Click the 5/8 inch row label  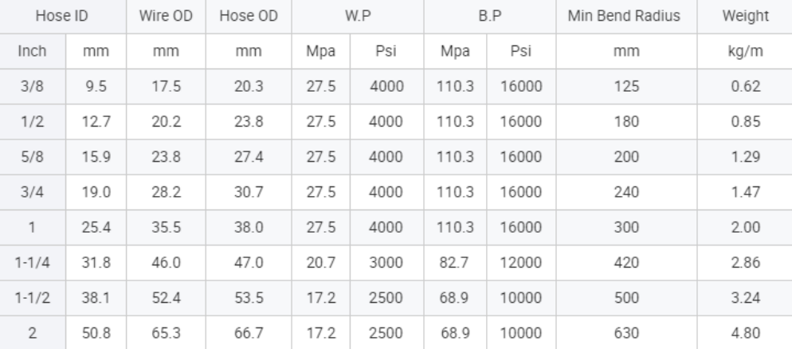point(33,156)
